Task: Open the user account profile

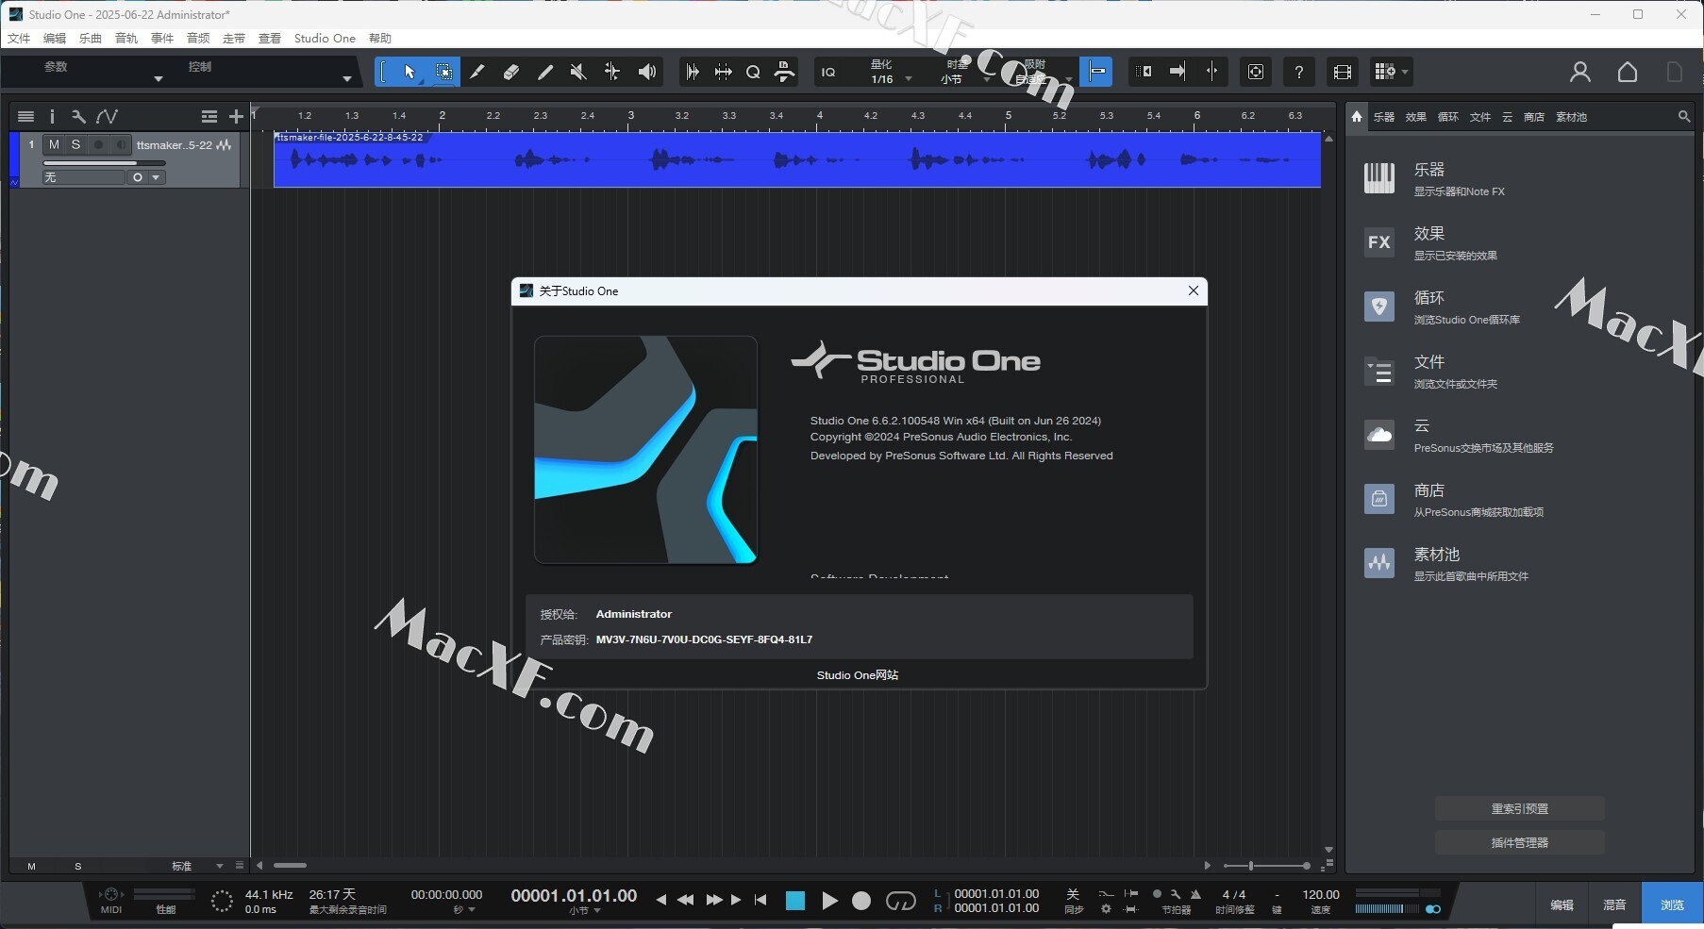Action: (1580, 72)
